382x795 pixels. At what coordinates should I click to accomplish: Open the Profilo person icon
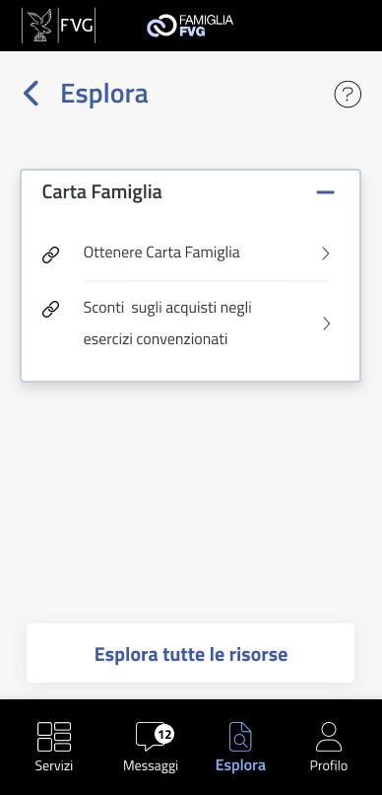coord(329,737)
